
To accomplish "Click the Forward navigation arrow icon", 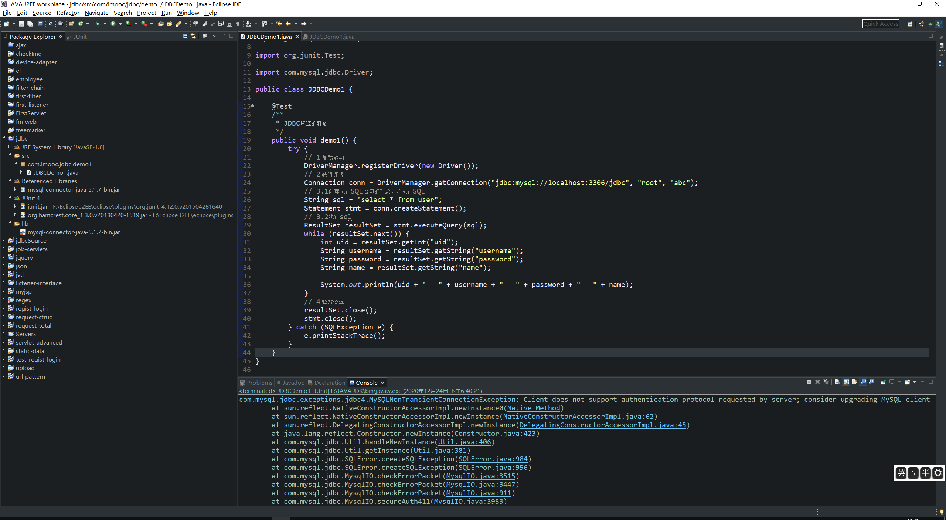I will tap(304, 24).
